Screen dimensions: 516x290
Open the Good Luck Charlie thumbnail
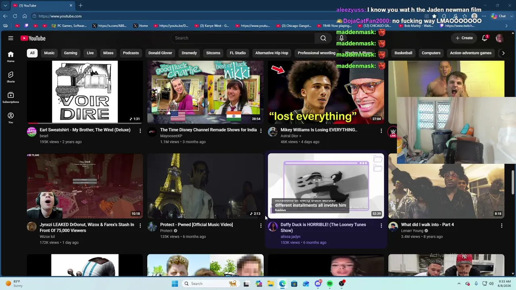[205, 92]
